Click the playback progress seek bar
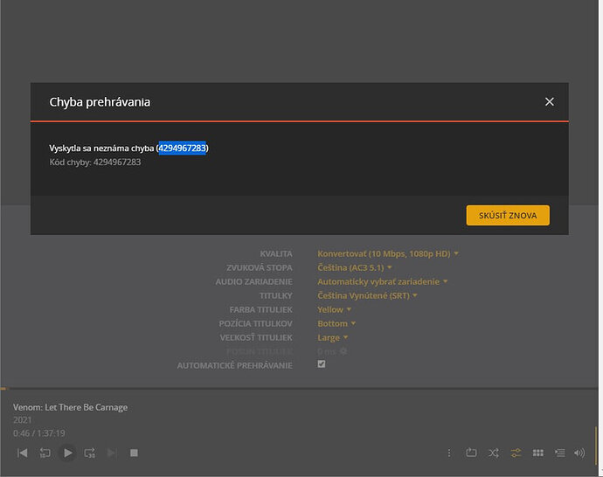The width and height of the screenshot is (603, 477). click(x=299, y=389)
